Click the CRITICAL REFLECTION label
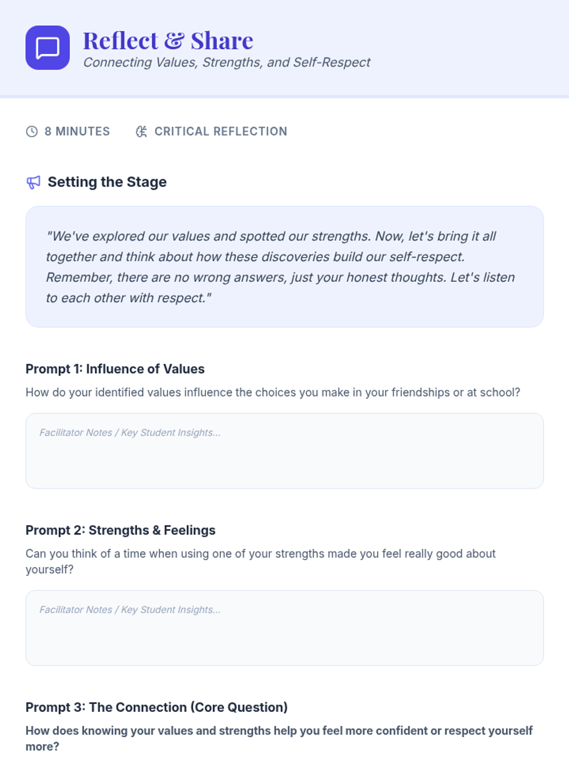Screen dimensions: 569x759 [220, 131]
